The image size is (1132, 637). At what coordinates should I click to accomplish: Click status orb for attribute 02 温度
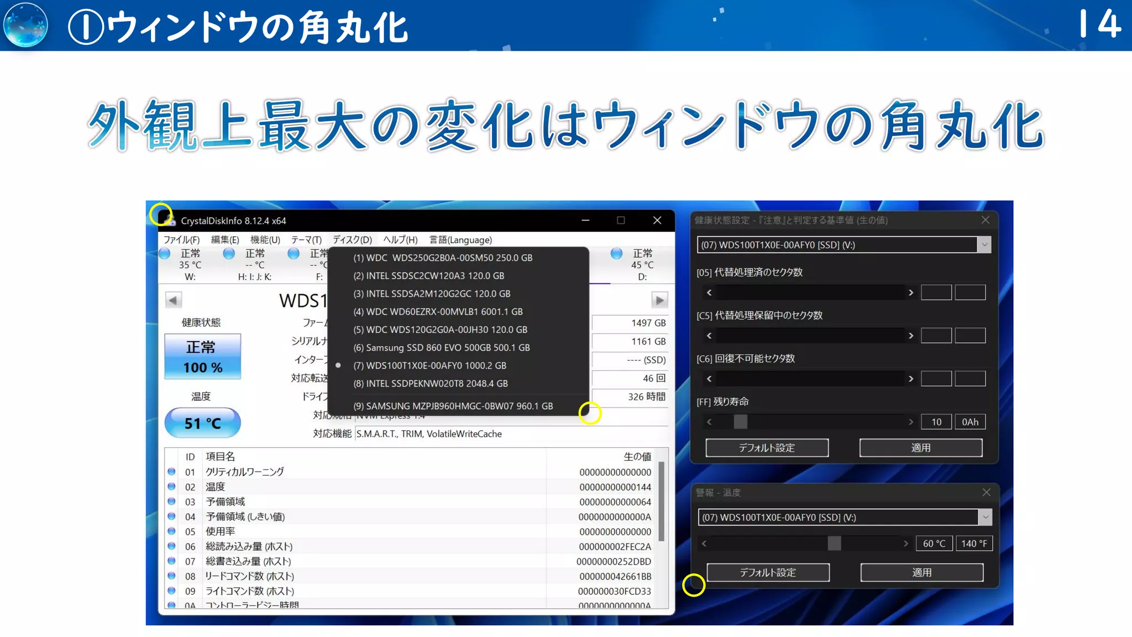[x=172, y=487]
